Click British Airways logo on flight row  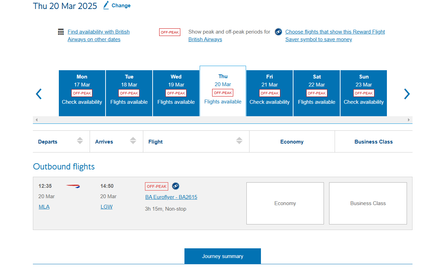(73, 186)
